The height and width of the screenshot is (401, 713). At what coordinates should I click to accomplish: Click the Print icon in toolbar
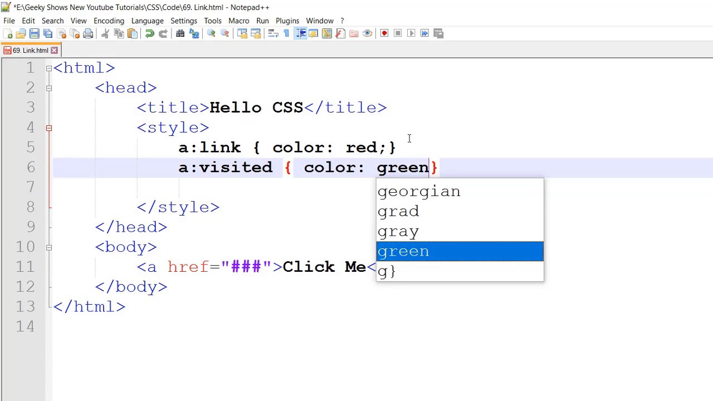click(88, 34)
